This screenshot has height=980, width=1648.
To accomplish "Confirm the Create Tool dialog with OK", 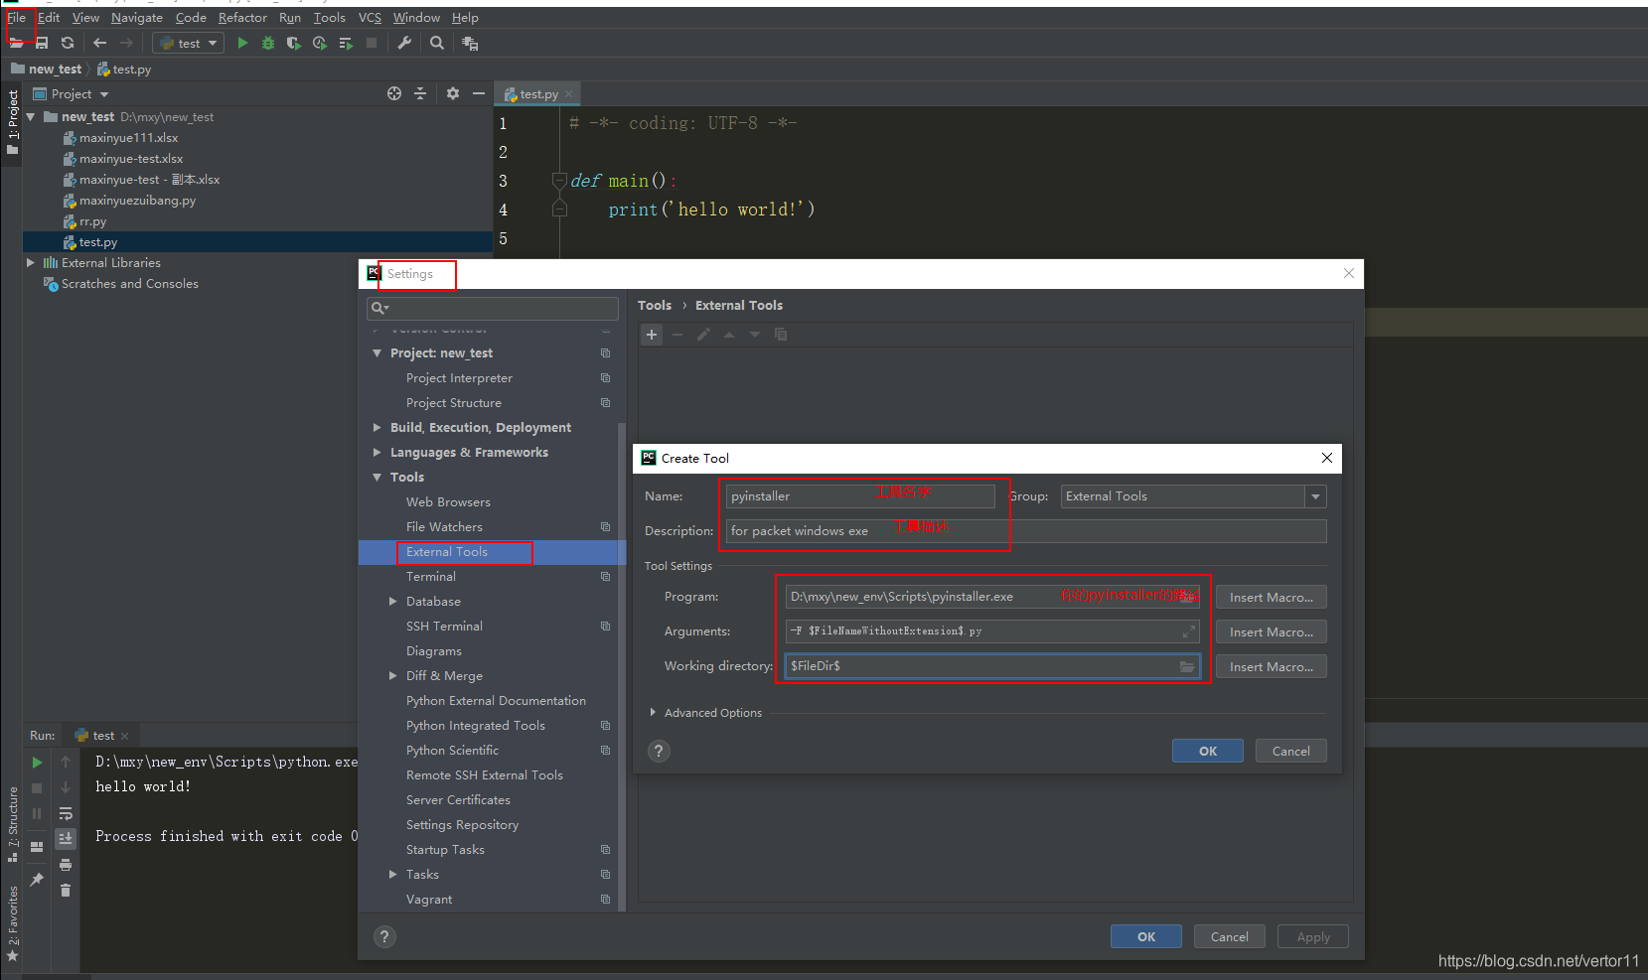I will tap(1207, 751).
